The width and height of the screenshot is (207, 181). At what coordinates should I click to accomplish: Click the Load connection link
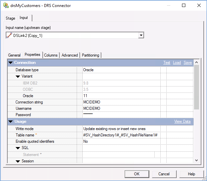177,63
